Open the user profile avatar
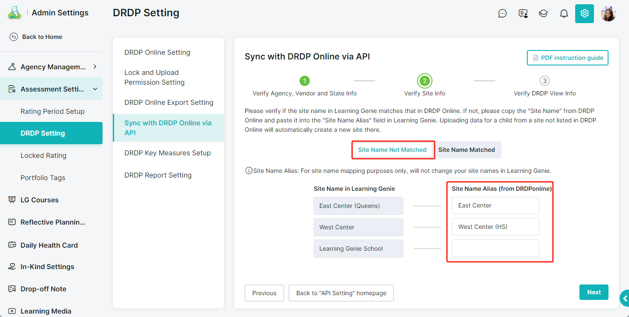Image resolution: width=629 pixels, height=317 pixels. point(608,14)
